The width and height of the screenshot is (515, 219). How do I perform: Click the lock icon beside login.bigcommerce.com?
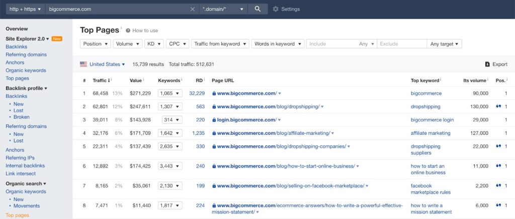214,120
